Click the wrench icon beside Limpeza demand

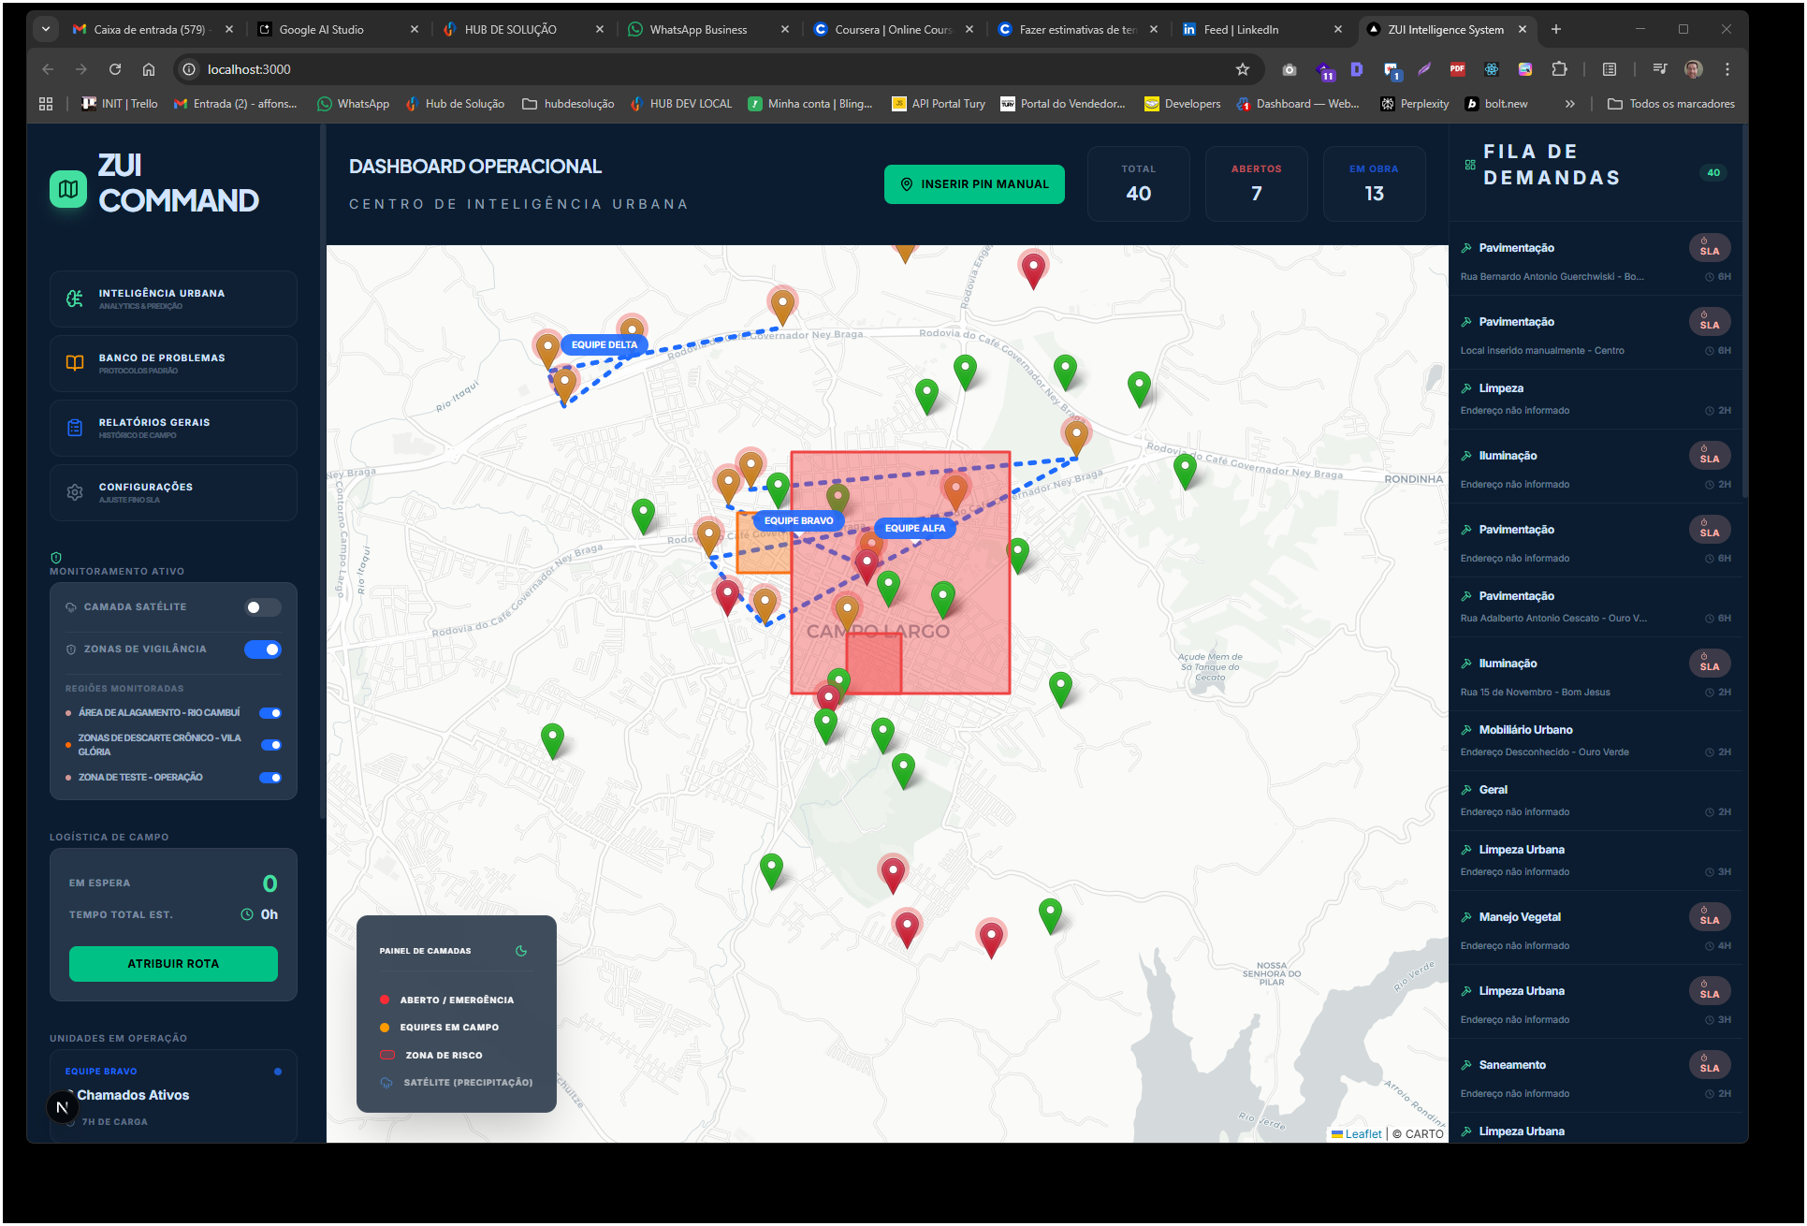coord(1466,388)
